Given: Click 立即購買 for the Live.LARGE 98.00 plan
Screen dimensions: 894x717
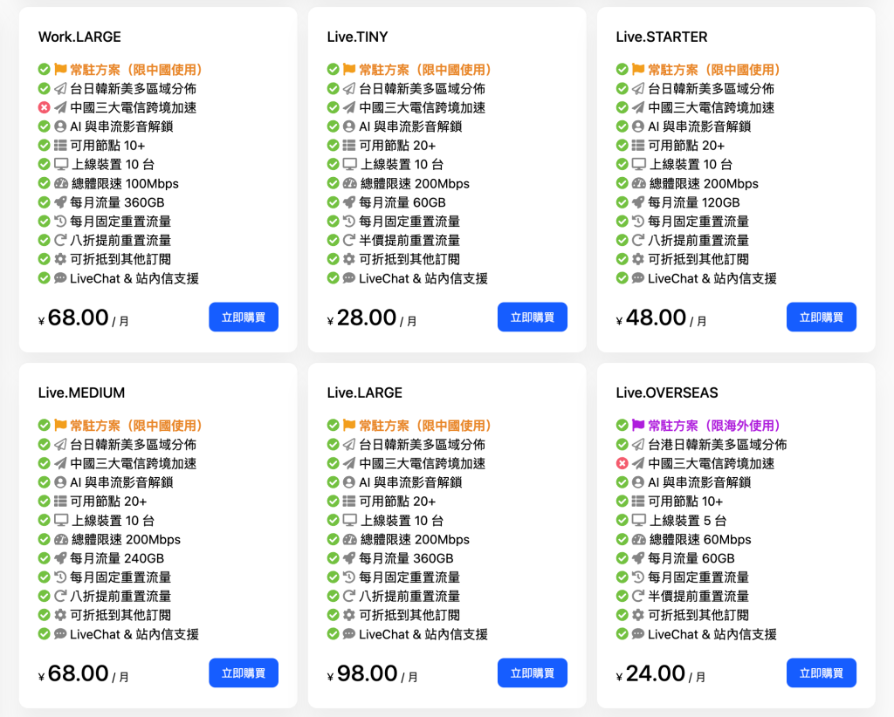Looking at the screenshot, I should tap(532, 673).
